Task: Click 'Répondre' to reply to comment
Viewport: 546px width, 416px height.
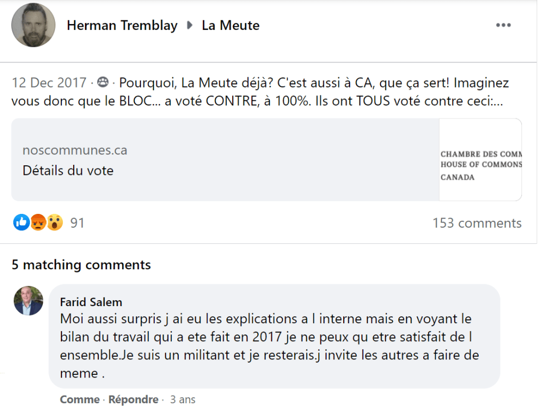Action: pos(133,399)
